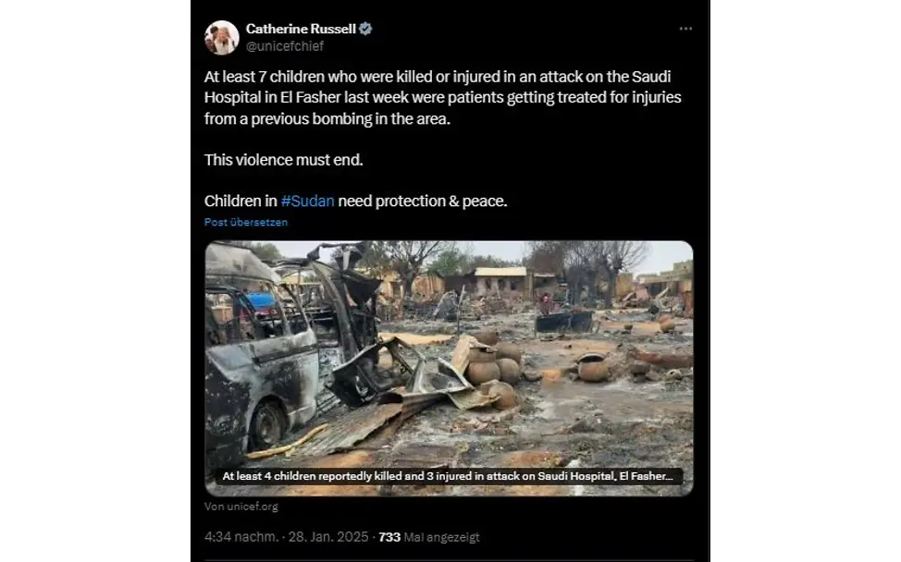This screenshot has width=901, height=562.
Task: Follow the #Sudan hashtag
Action: tap(307, 201)
